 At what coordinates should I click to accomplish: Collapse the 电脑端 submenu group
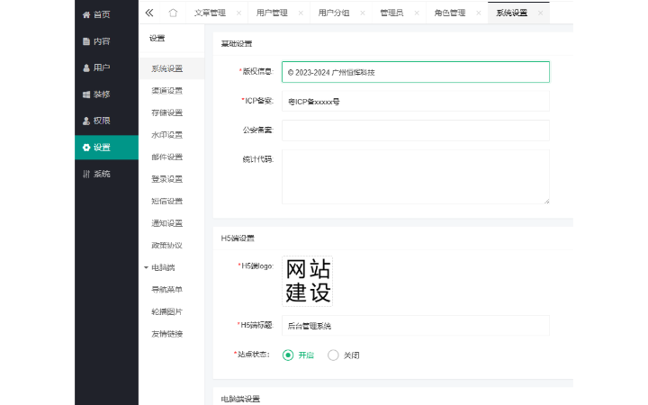(147, 267)
